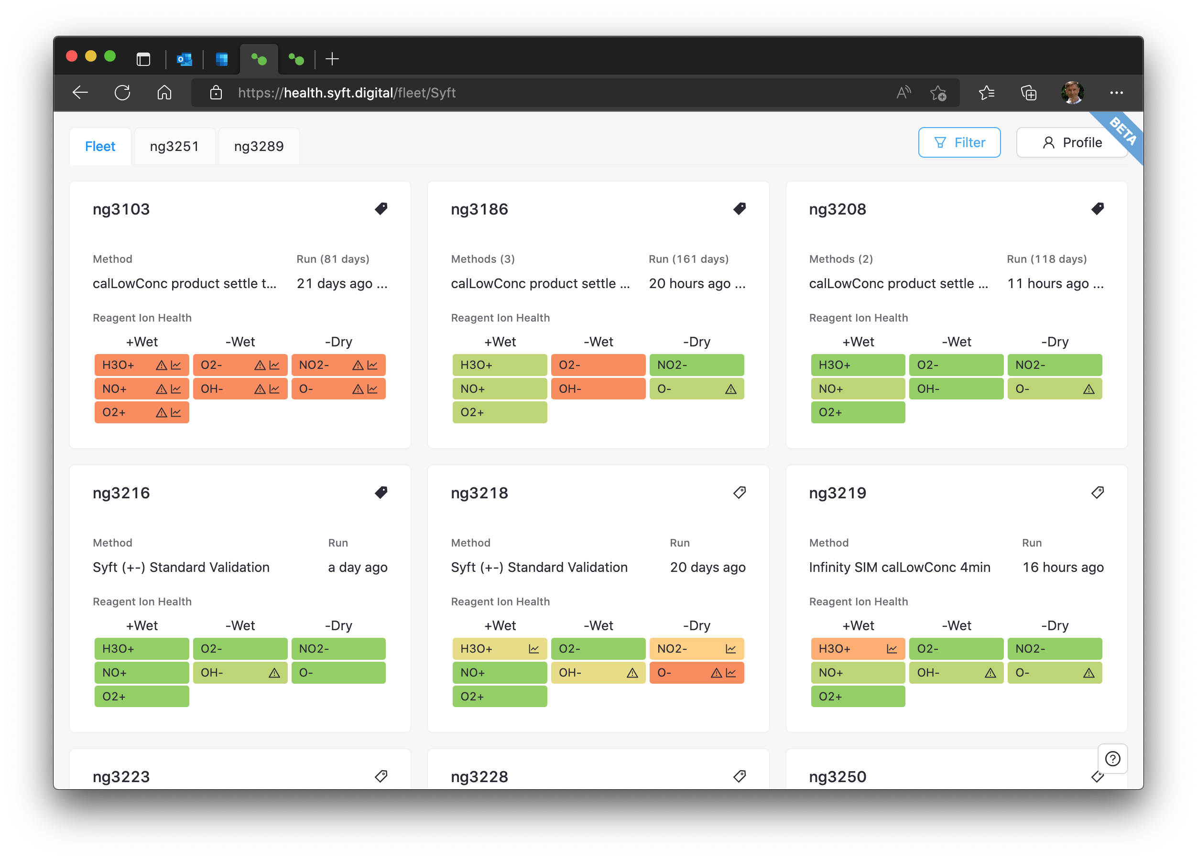Click "21 days ago ..." on ng3103

click(x=342, y=284)
